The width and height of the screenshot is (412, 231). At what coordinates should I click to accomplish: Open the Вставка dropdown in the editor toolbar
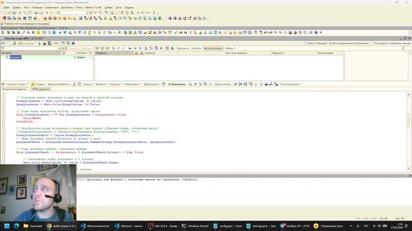(101, 84)
